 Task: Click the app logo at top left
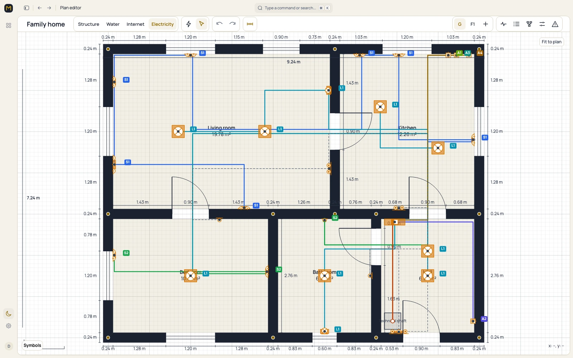(9, 8)
